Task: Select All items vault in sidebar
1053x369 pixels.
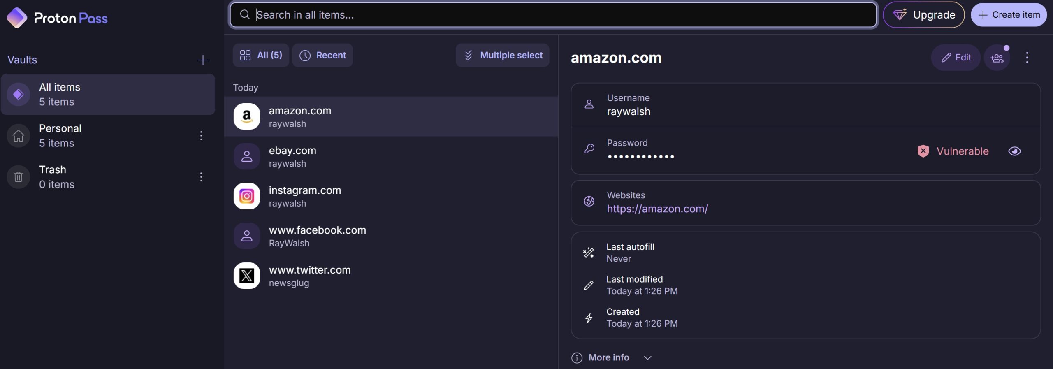Action: point(108,94)
